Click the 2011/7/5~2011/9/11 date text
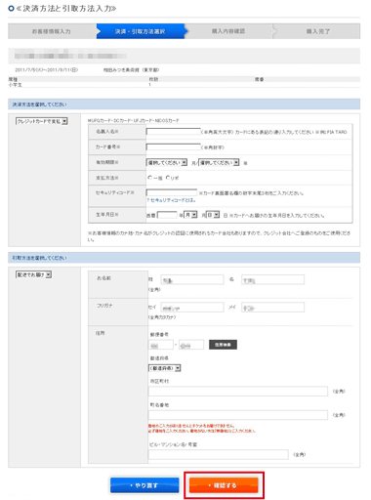 47,70
